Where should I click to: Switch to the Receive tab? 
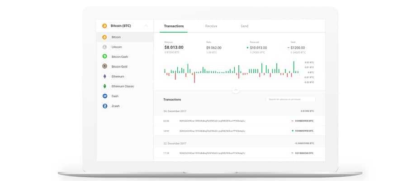(x=211, y=26)
